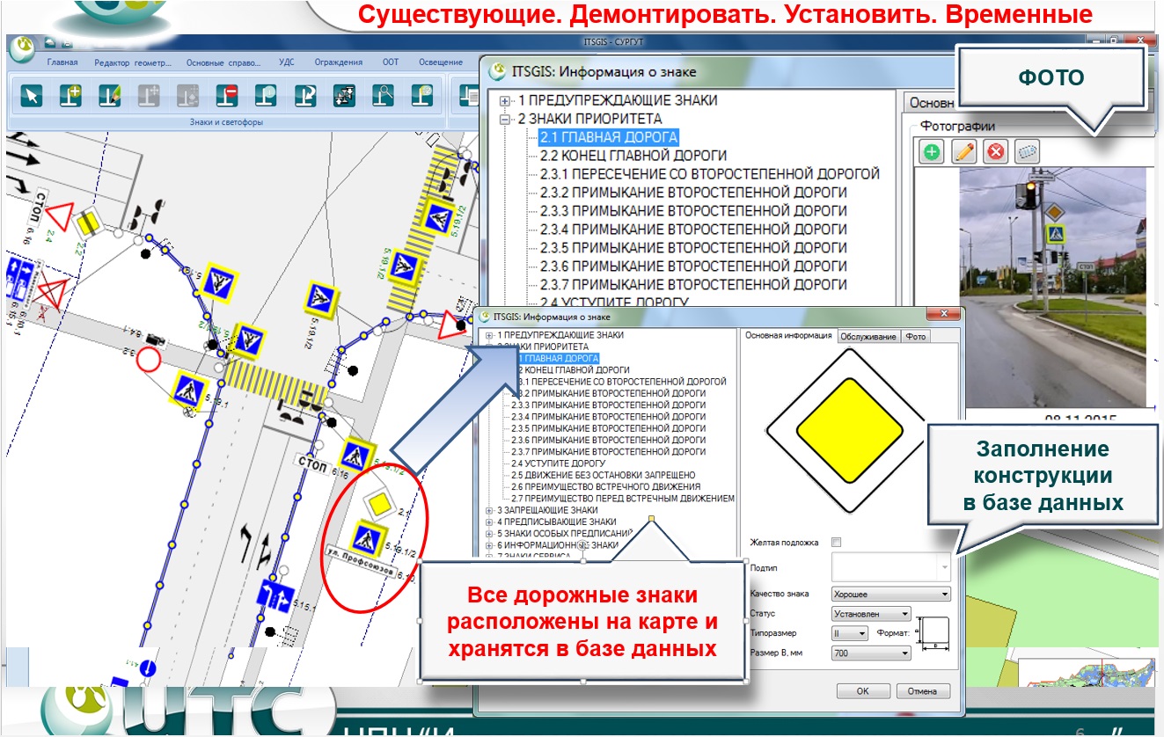Collapse 2 ЗНАКИ ПРИОРИТЕТА in the large dialog
The width and height of the screenshot is (1164, 737).
coord(505,119)
